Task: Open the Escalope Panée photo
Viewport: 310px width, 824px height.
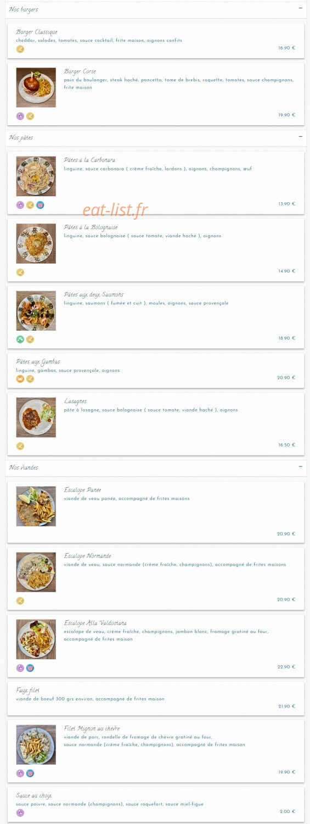Action: pyautogui.click(x=36, y=506)
